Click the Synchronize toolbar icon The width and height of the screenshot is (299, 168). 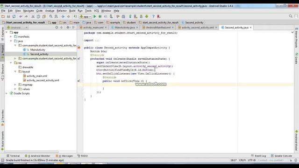[x=14, y=17]
